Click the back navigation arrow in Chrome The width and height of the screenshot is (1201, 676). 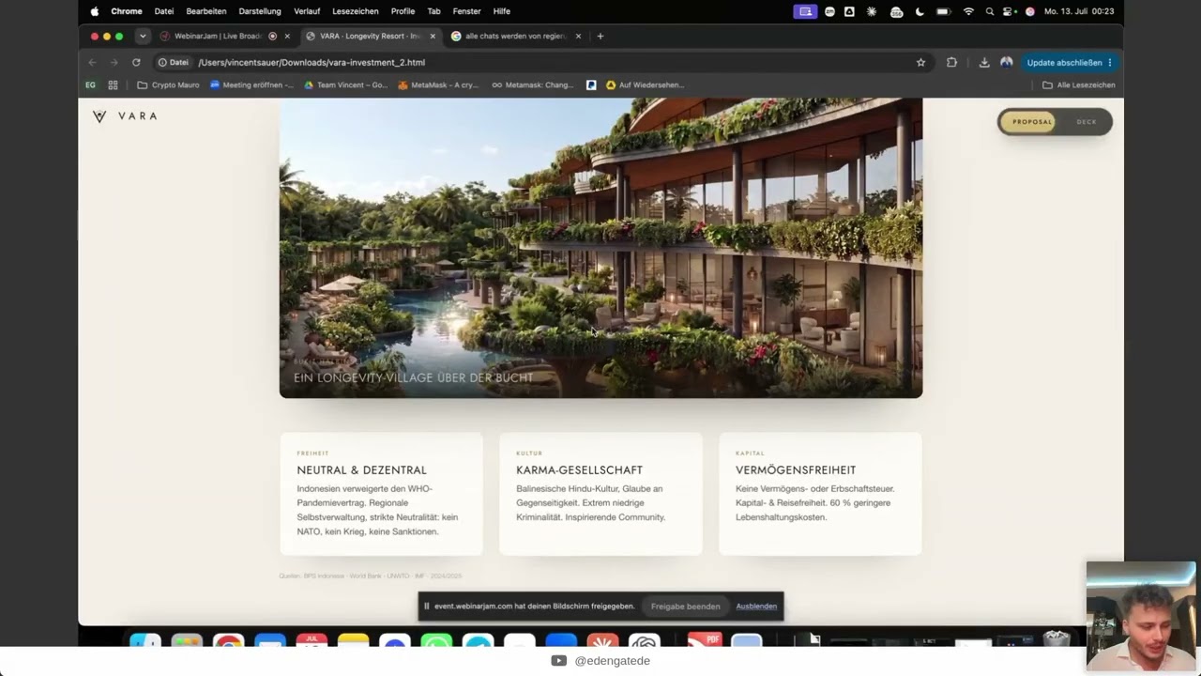[x=92, y=63]
